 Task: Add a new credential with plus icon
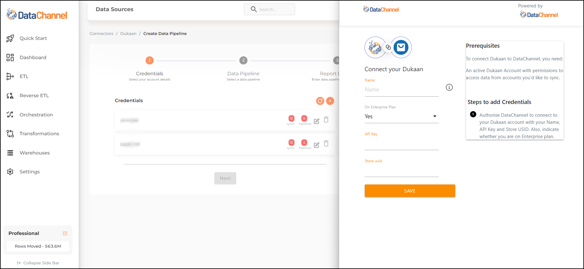pos(330,101)
